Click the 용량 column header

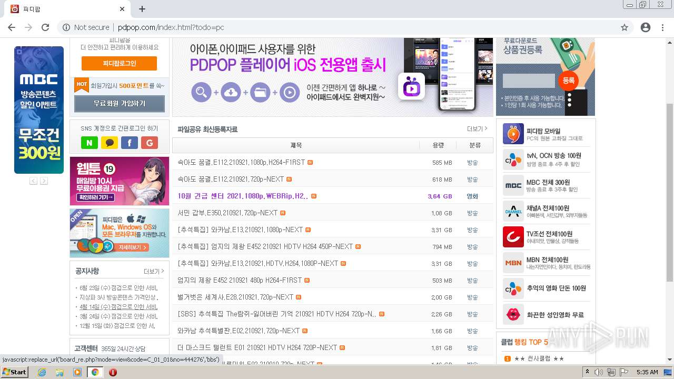tap(438, 145)
